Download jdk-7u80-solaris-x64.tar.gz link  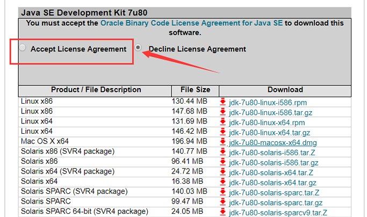point(272,183)
